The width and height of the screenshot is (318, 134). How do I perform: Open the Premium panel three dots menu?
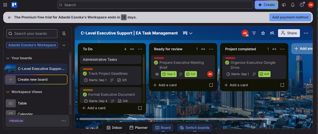(x=64, y=121)
